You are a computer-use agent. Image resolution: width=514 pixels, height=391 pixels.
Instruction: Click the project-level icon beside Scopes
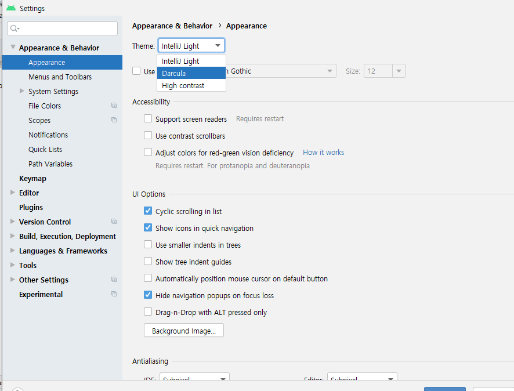point(114,120)
